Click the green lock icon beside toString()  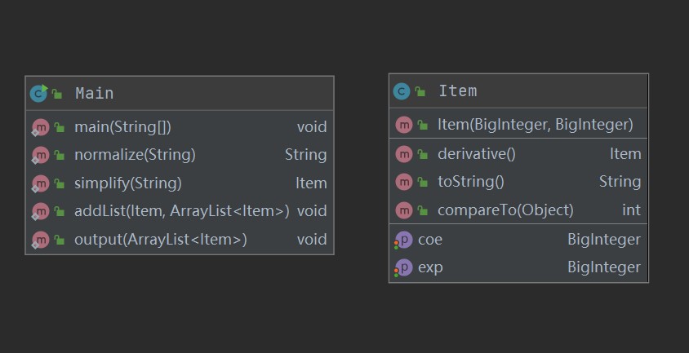[422, 182]
